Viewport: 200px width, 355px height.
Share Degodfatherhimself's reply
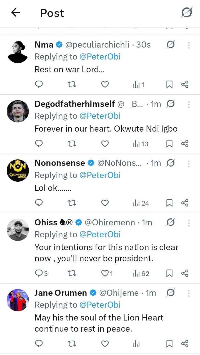click(x=185, y=144)
